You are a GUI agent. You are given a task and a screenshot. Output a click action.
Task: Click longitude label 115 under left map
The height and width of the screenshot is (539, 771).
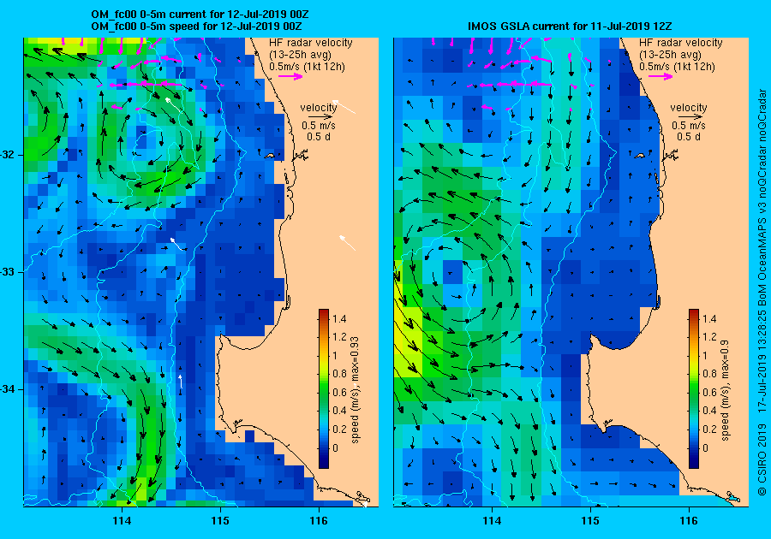coord(220,521)
